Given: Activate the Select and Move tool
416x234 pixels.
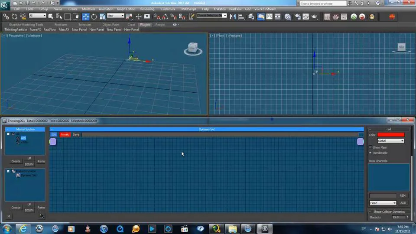Looking at the screenshot, I should click(86, 17).
